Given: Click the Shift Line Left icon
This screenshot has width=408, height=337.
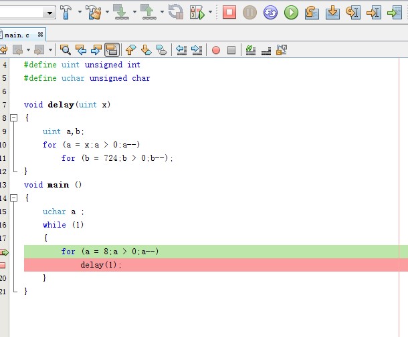Looking at the screenshot, I should [181, 49].
